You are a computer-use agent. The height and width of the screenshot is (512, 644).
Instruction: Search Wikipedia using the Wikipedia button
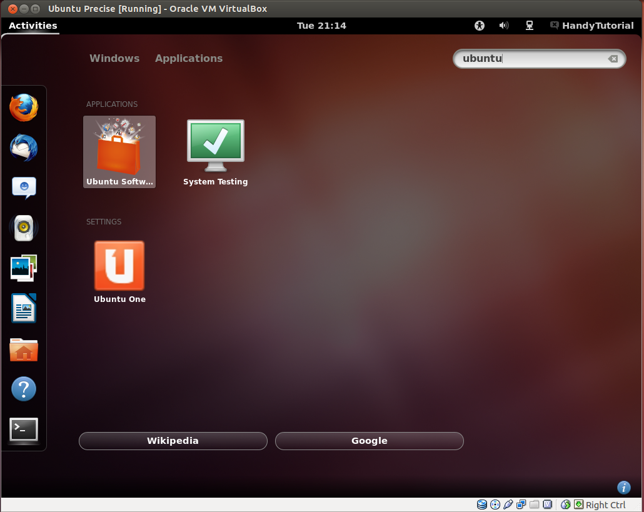(x=173, y=441)
